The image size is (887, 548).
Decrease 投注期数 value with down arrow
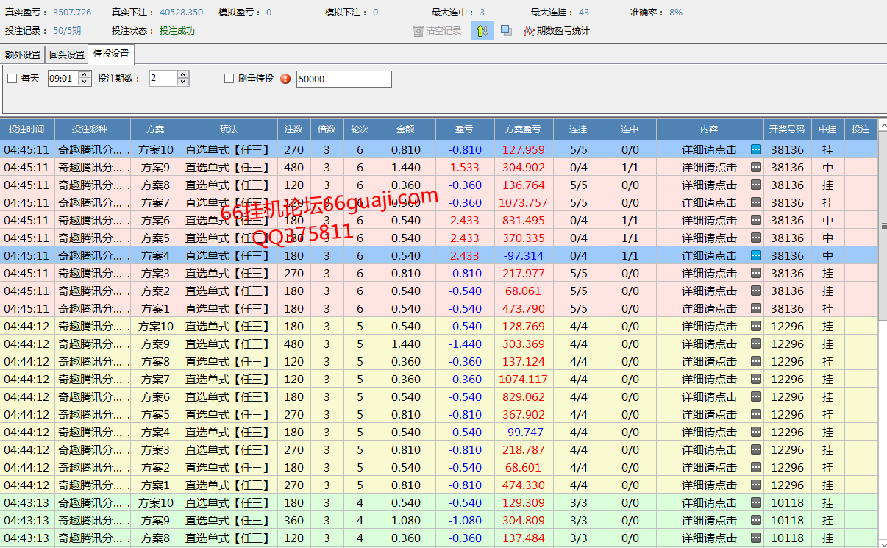183,82
